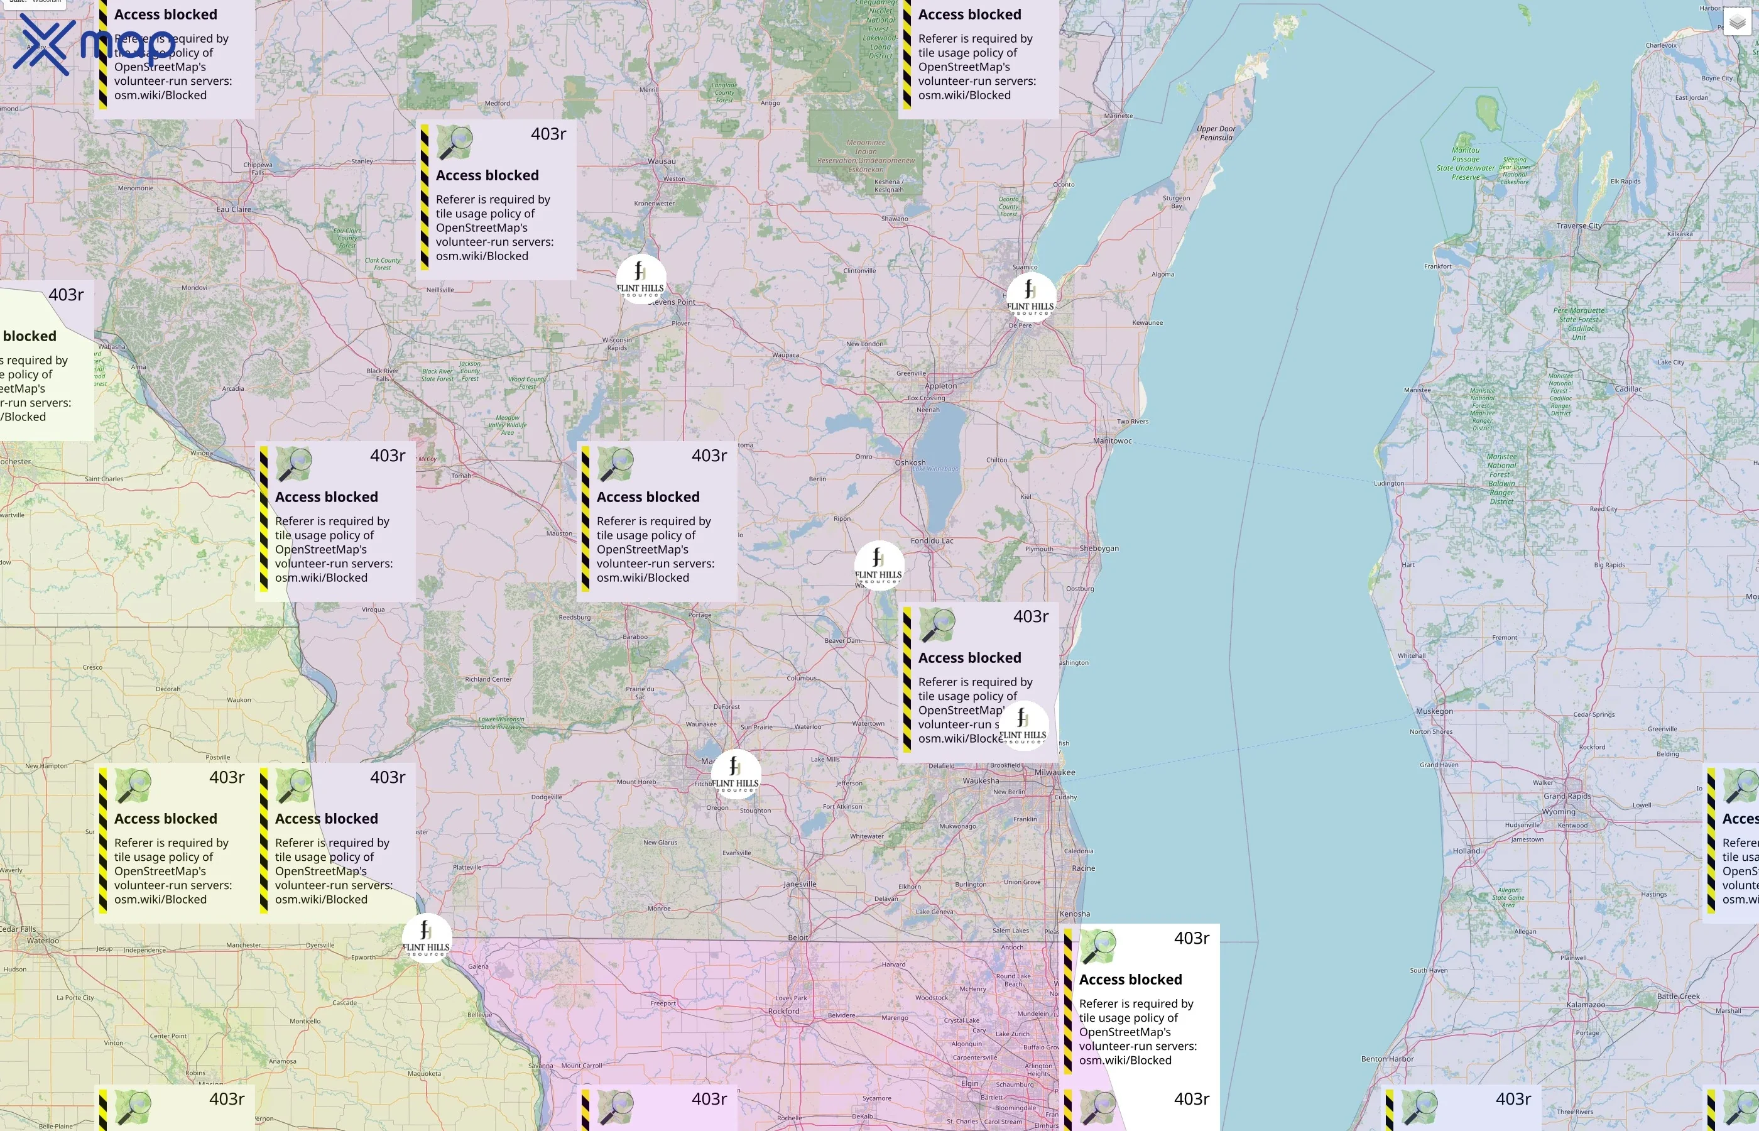Click the Kenosha city label
The height and width of the screenshot is (1131, 1759).
tap(1075, 914)
